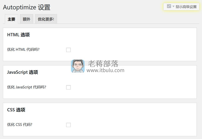
Task: Enable the 优化 HTML 代码吗? checkbox
Action: click(x=68, y=50)
